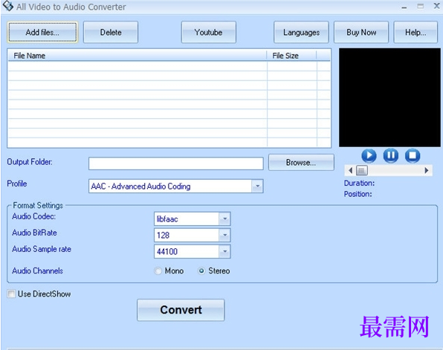Expand the Audio Sample rate dropdown
The height and width of the screenshot is (350, 443).
tap(224, 252)
